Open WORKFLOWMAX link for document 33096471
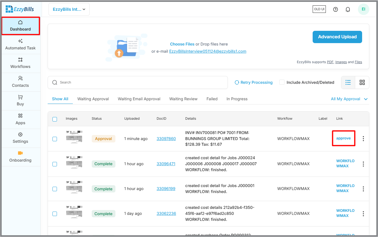This screenshot has height=237, width=378. tap(345, 163)
